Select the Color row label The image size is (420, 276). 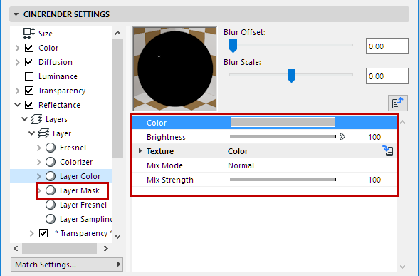click(x=157, y=123)
